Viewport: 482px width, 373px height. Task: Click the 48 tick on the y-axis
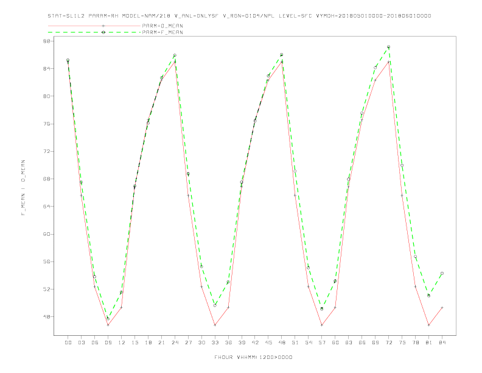(x=47, y=317)
